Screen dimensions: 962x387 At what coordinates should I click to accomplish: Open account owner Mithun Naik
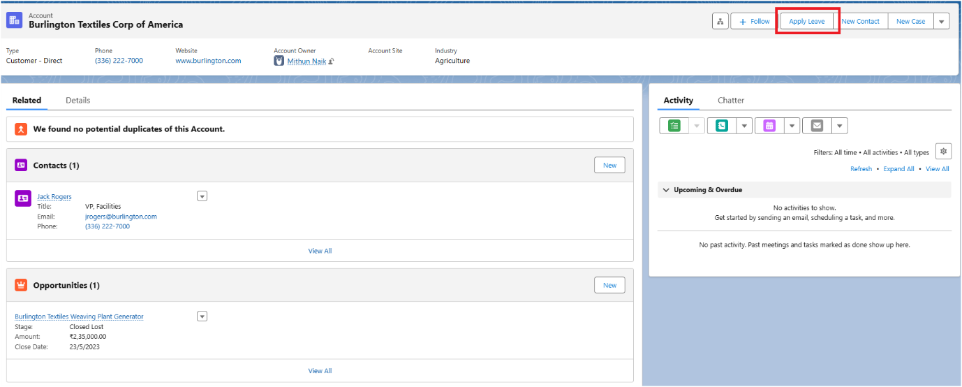[307, 61]
